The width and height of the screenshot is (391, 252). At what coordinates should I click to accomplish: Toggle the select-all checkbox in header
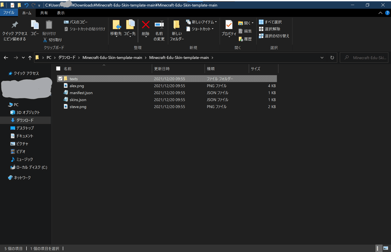(58, 69)
